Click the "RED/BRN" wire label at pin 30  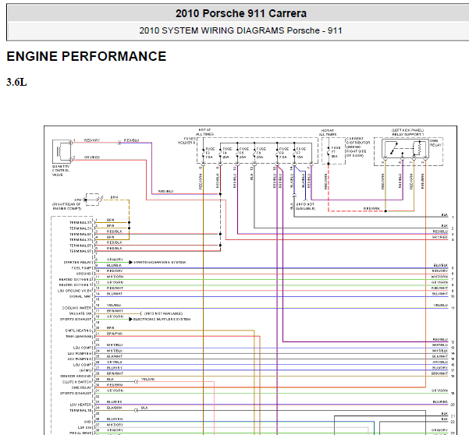[x=115, y=385]
